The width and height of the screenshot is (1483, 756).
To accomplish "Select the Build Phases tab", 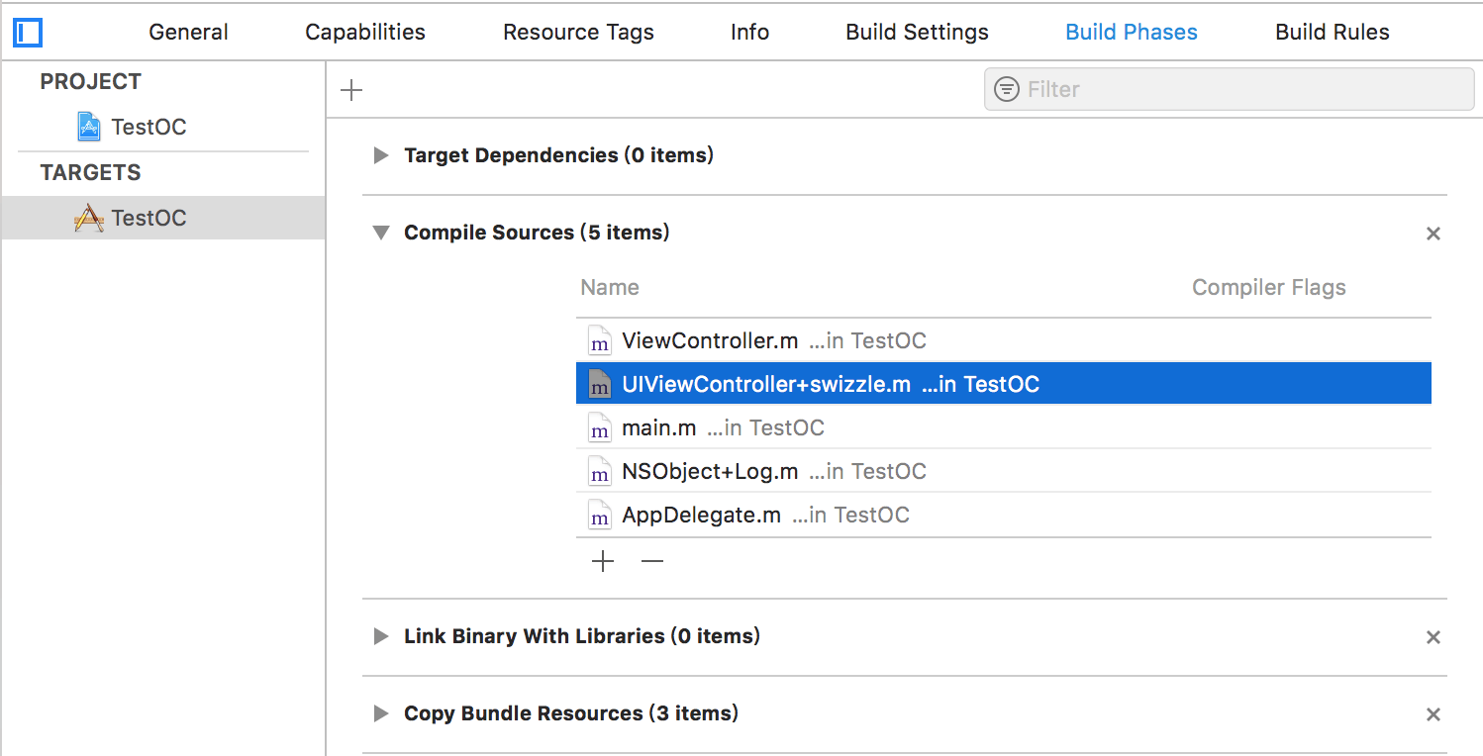I will [1132, 32].
